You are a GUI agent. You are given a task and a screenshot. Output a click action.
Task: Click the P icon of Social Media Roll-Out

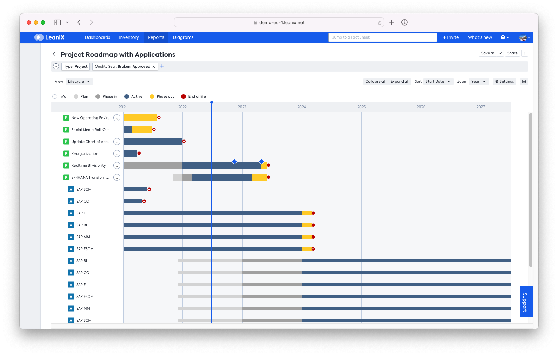point(66,130)
